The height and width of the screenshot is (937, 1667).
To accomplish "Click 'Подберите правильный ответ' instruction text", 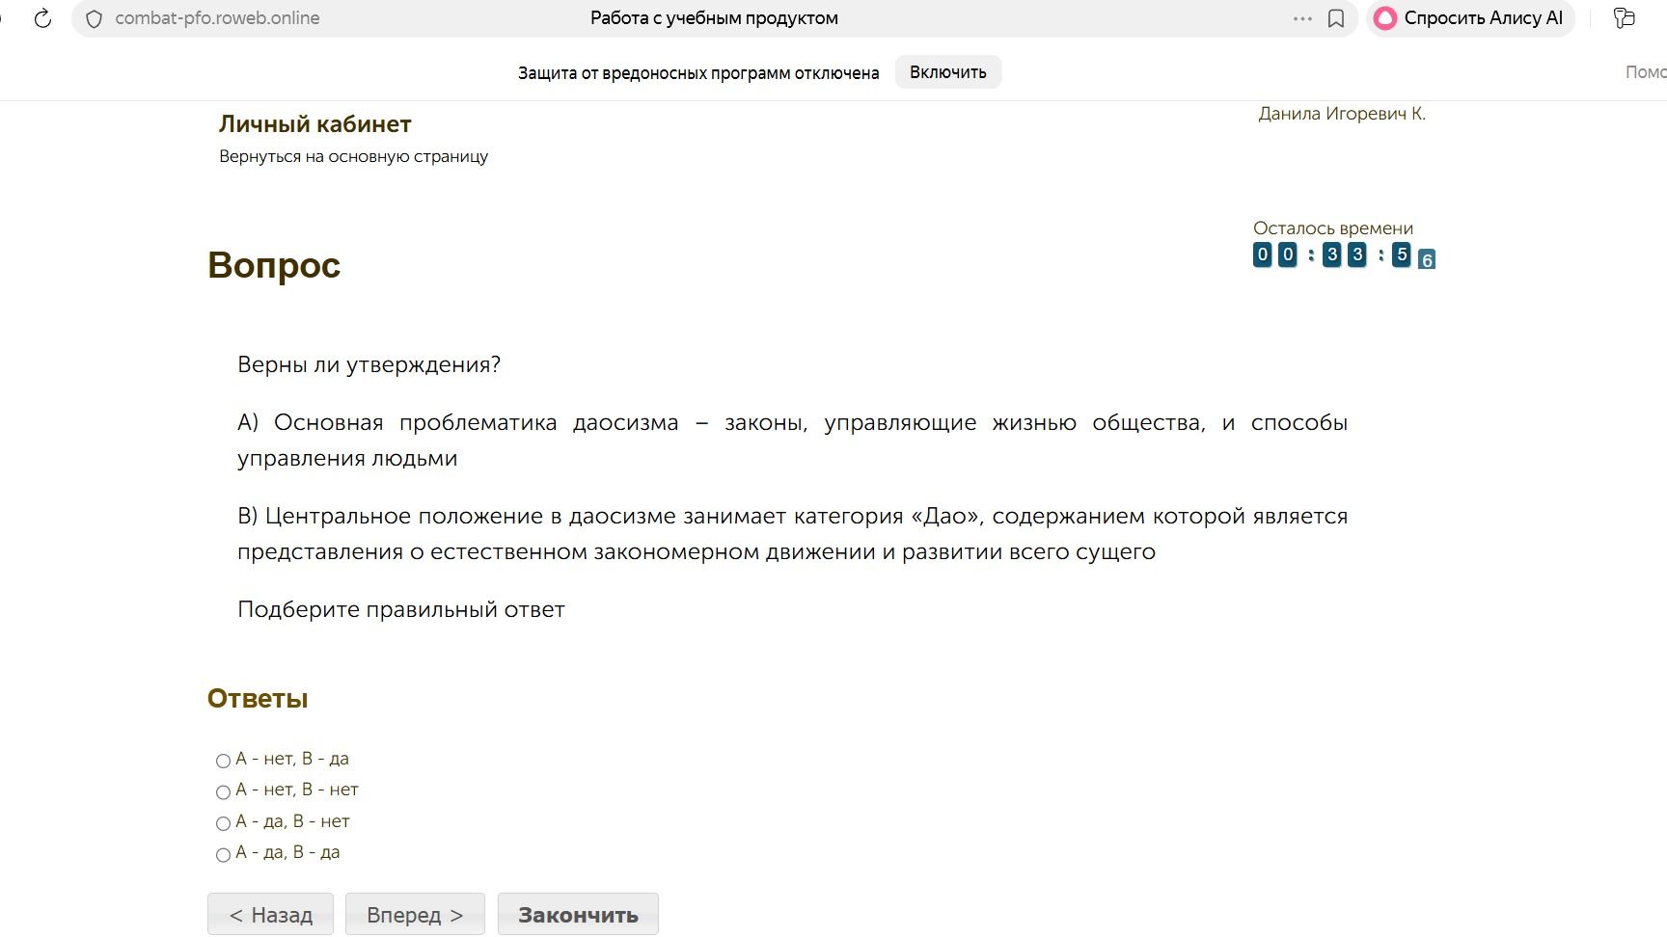I will click(x=401, y=610).
